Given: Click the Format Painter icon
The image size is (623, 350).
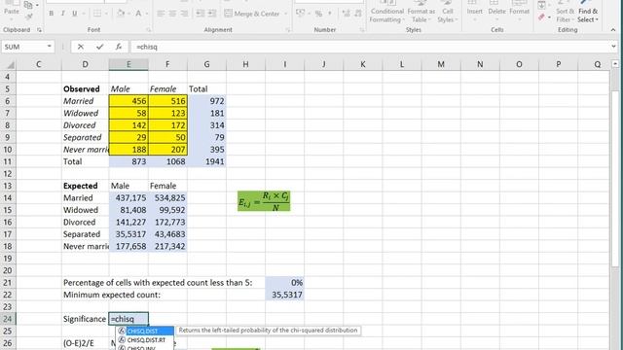Looking at the screenshot, I should (28, 17).
